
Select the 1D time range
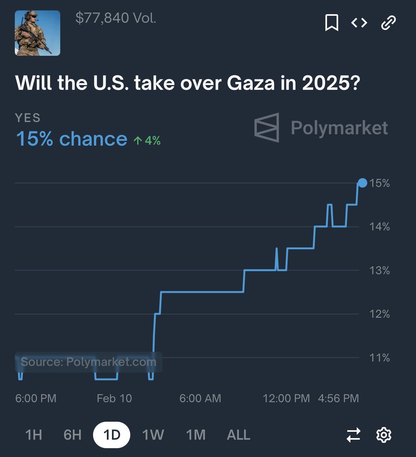[x=112, y=435]
